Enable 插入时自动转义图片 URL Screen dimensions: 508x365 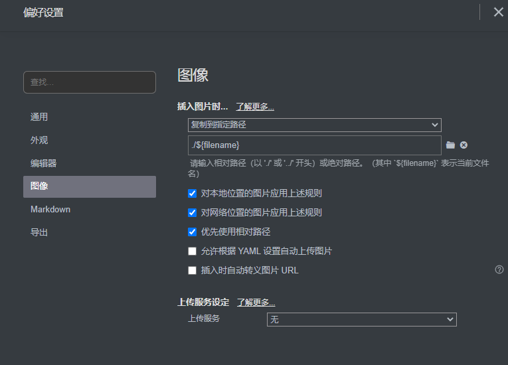click(193, 271)
